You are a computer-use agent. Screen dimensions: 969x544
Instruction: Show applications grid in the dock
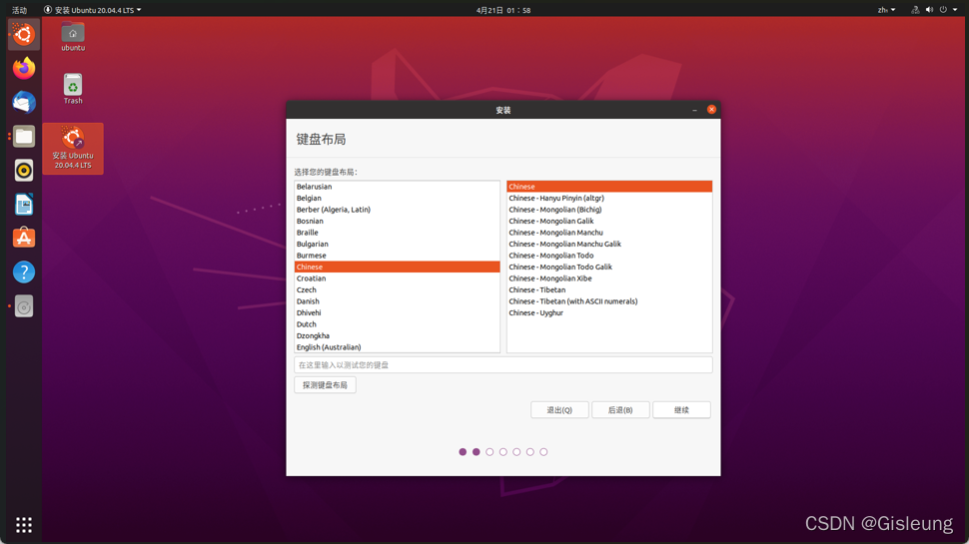click(24, 525)
